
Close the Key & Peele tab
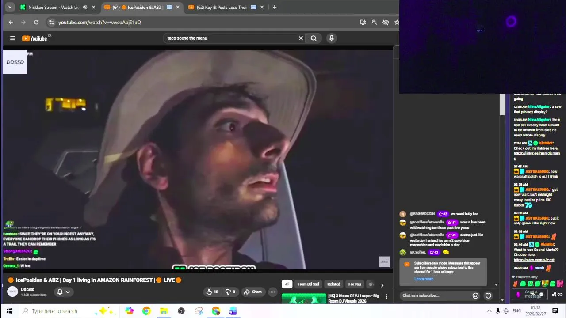pos(262,7)
